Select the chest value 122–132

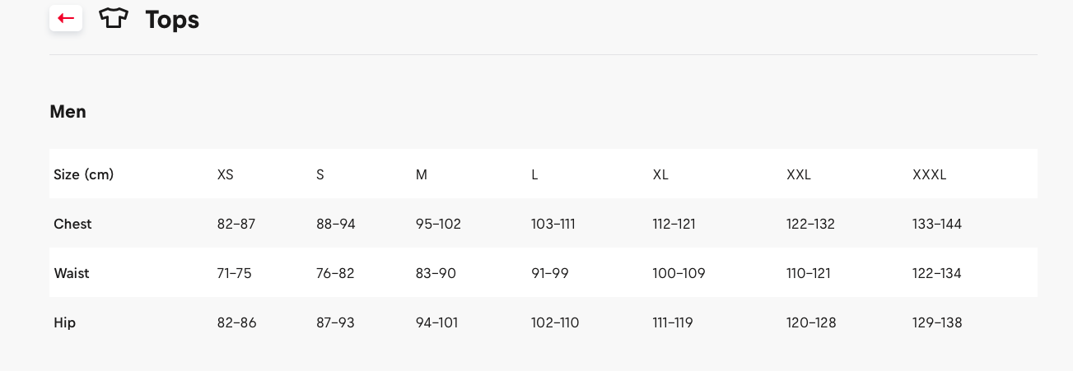[810, 224]
